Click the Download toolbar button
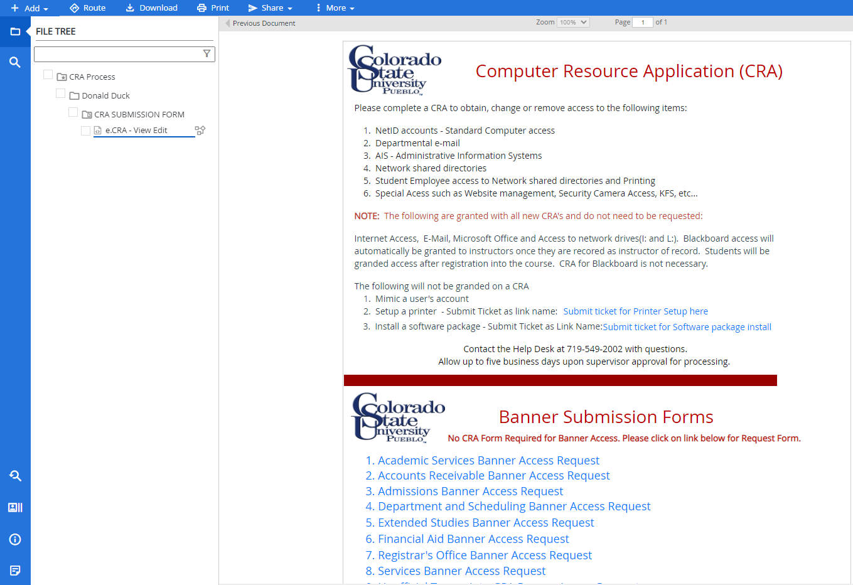Image resolution: width=853 pixels, height=585 pixels. [151, 8]
